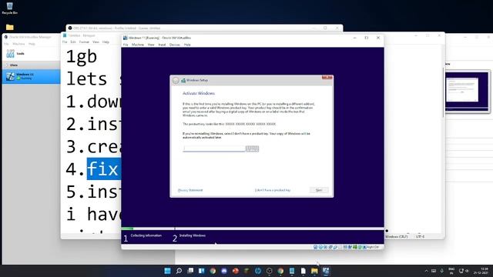Open the Windows Start menu
This screenshot has height=277, width=493.
(168, 271)
